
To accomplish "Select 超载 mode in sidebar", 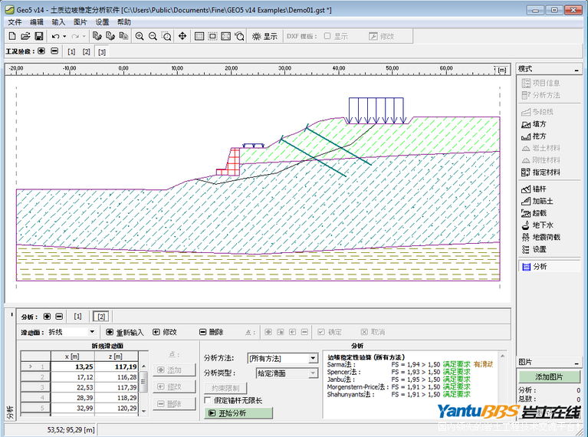I will [534, 213].
